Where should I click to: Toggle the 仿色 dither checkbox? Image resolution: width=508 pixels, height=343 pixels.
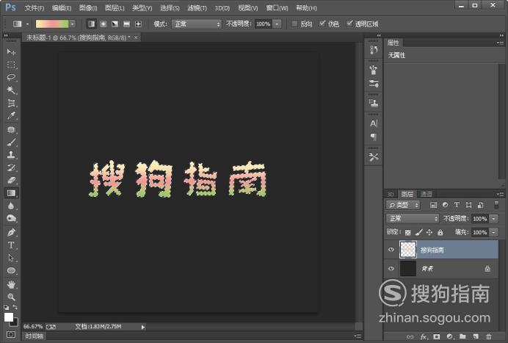322,24
